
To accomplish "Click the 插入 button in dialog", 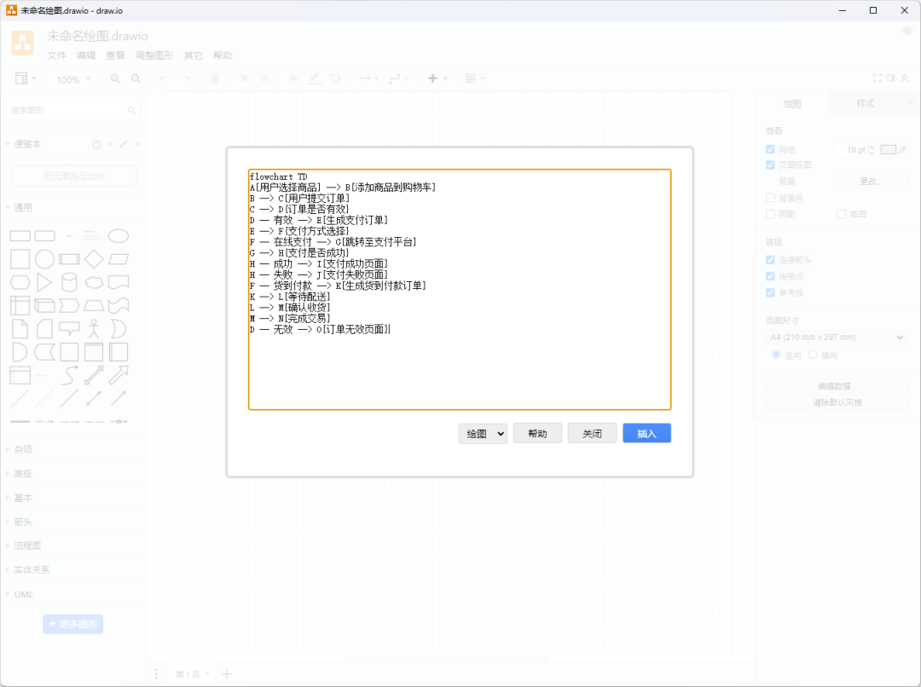I will (646, 433).
